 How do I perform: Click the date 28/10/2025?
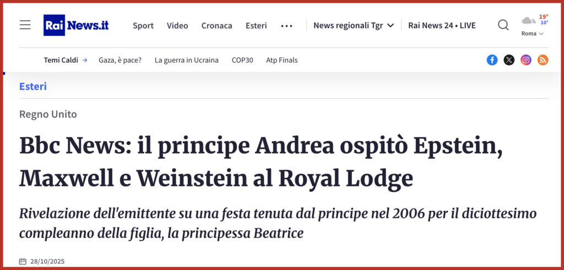point(47,261)
